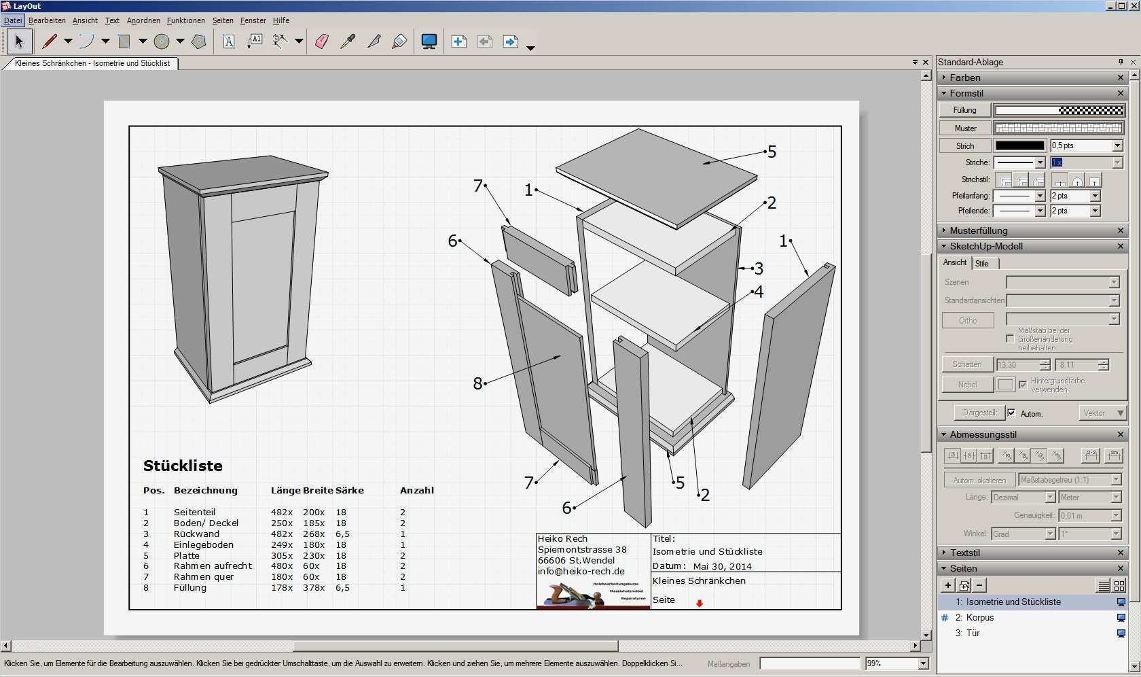
Task: Pick the Eraser tool in toolbar
Action: coord(322,41)
